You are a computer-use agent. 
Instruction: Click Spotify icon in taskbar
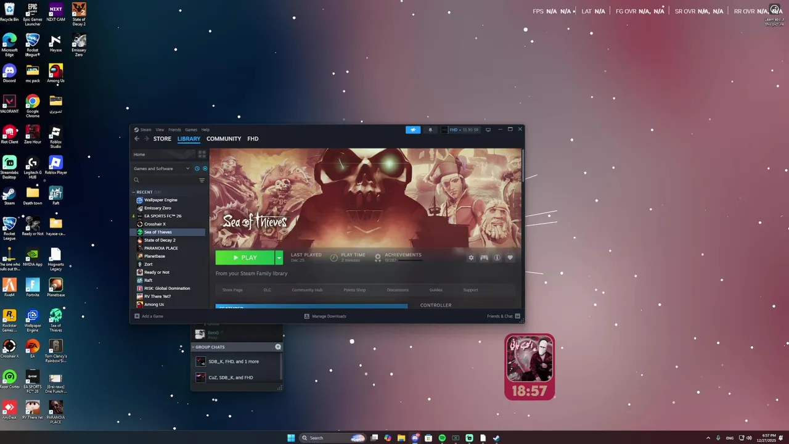[442, 438]
